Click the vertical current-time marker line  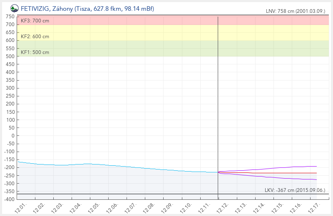pos(218,104)
